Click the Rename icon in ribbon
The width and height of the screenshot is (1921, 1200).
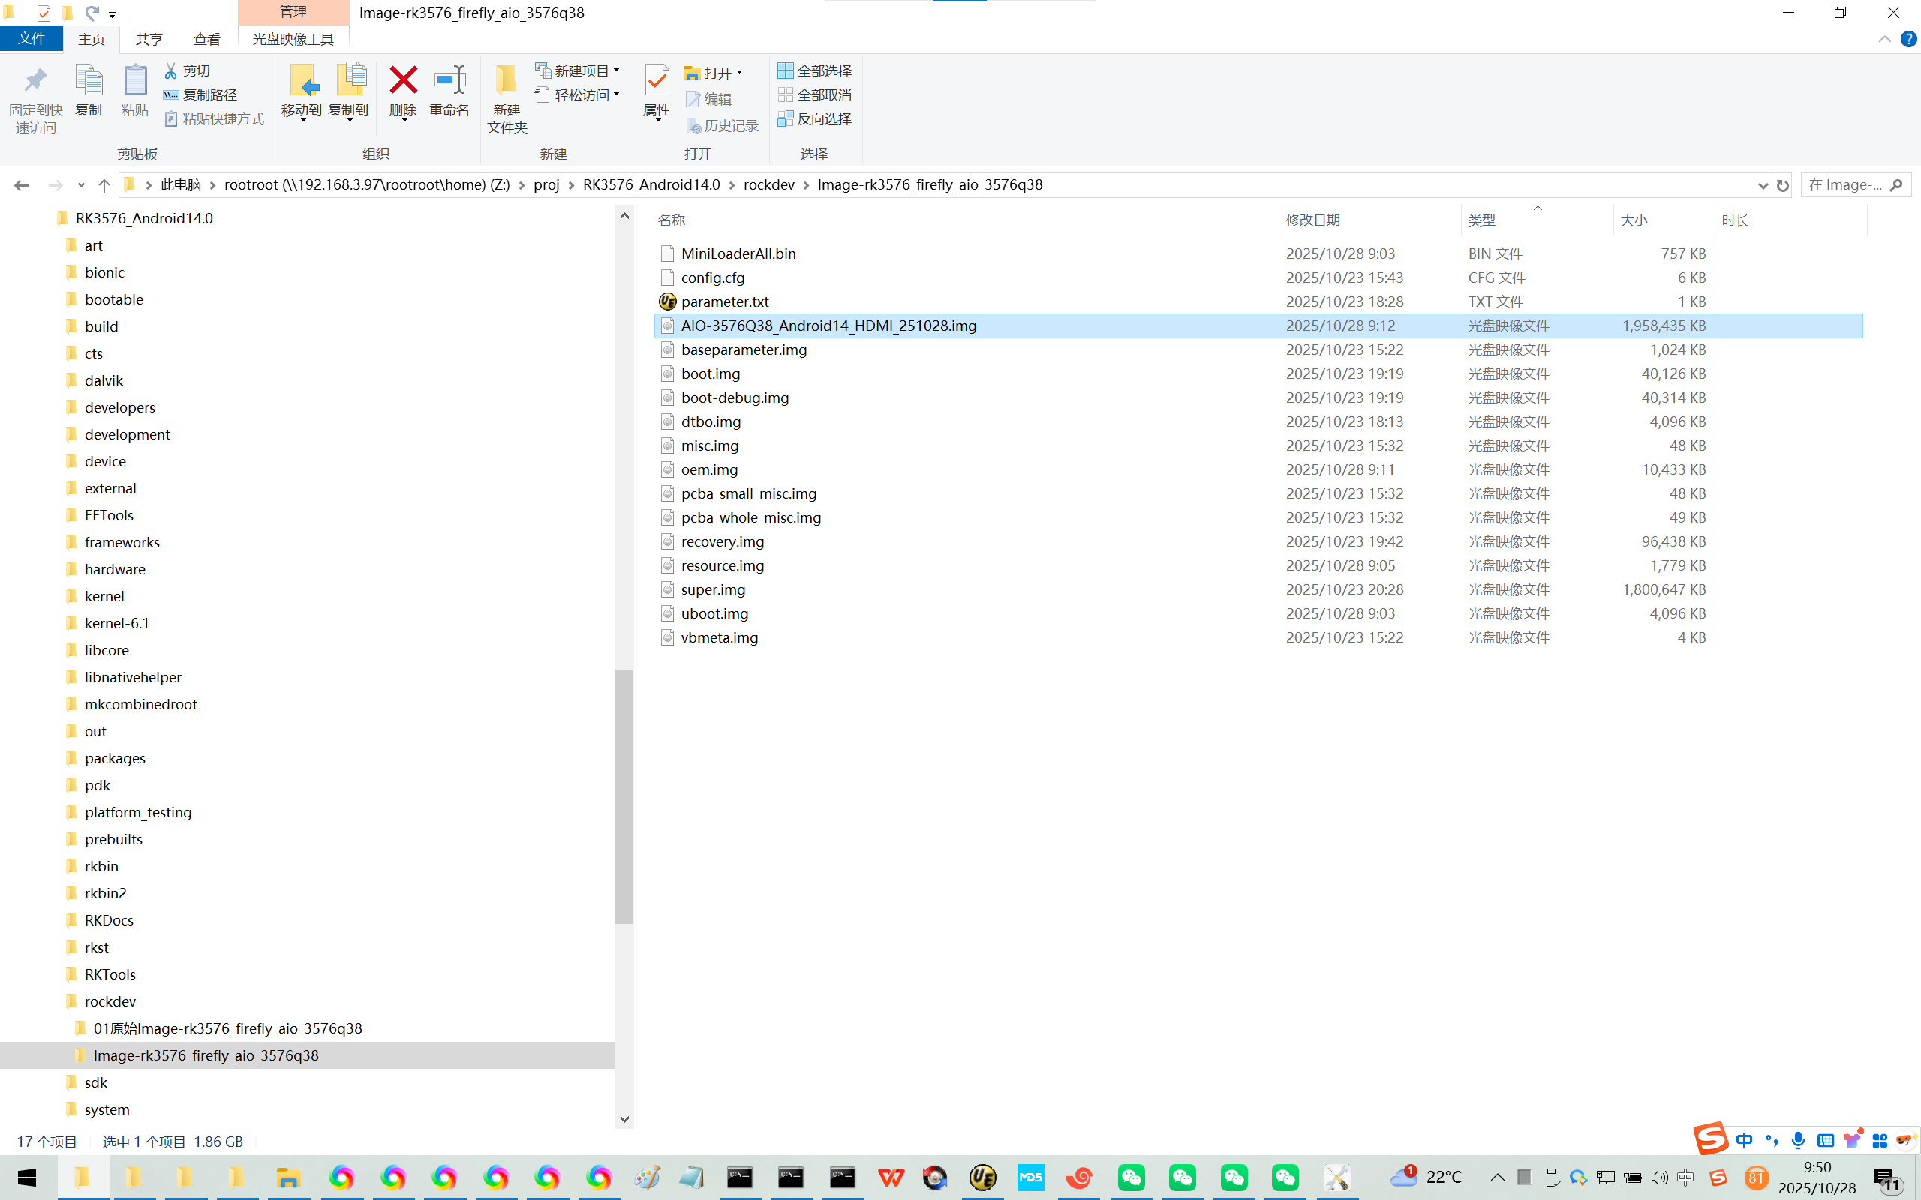449,80
